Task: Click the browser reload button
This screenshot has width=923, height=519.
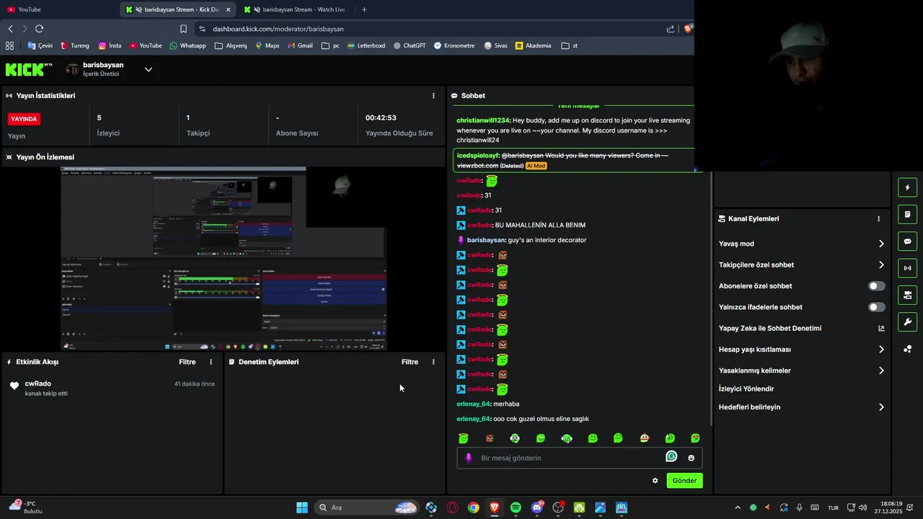Action: 39,29
